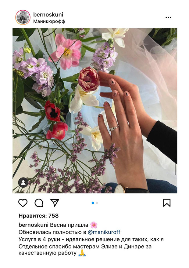Image resolution: width=189 pixels, height=268 pixels.
Task: Show tagged people via person icon on photo
Action: 23,182
